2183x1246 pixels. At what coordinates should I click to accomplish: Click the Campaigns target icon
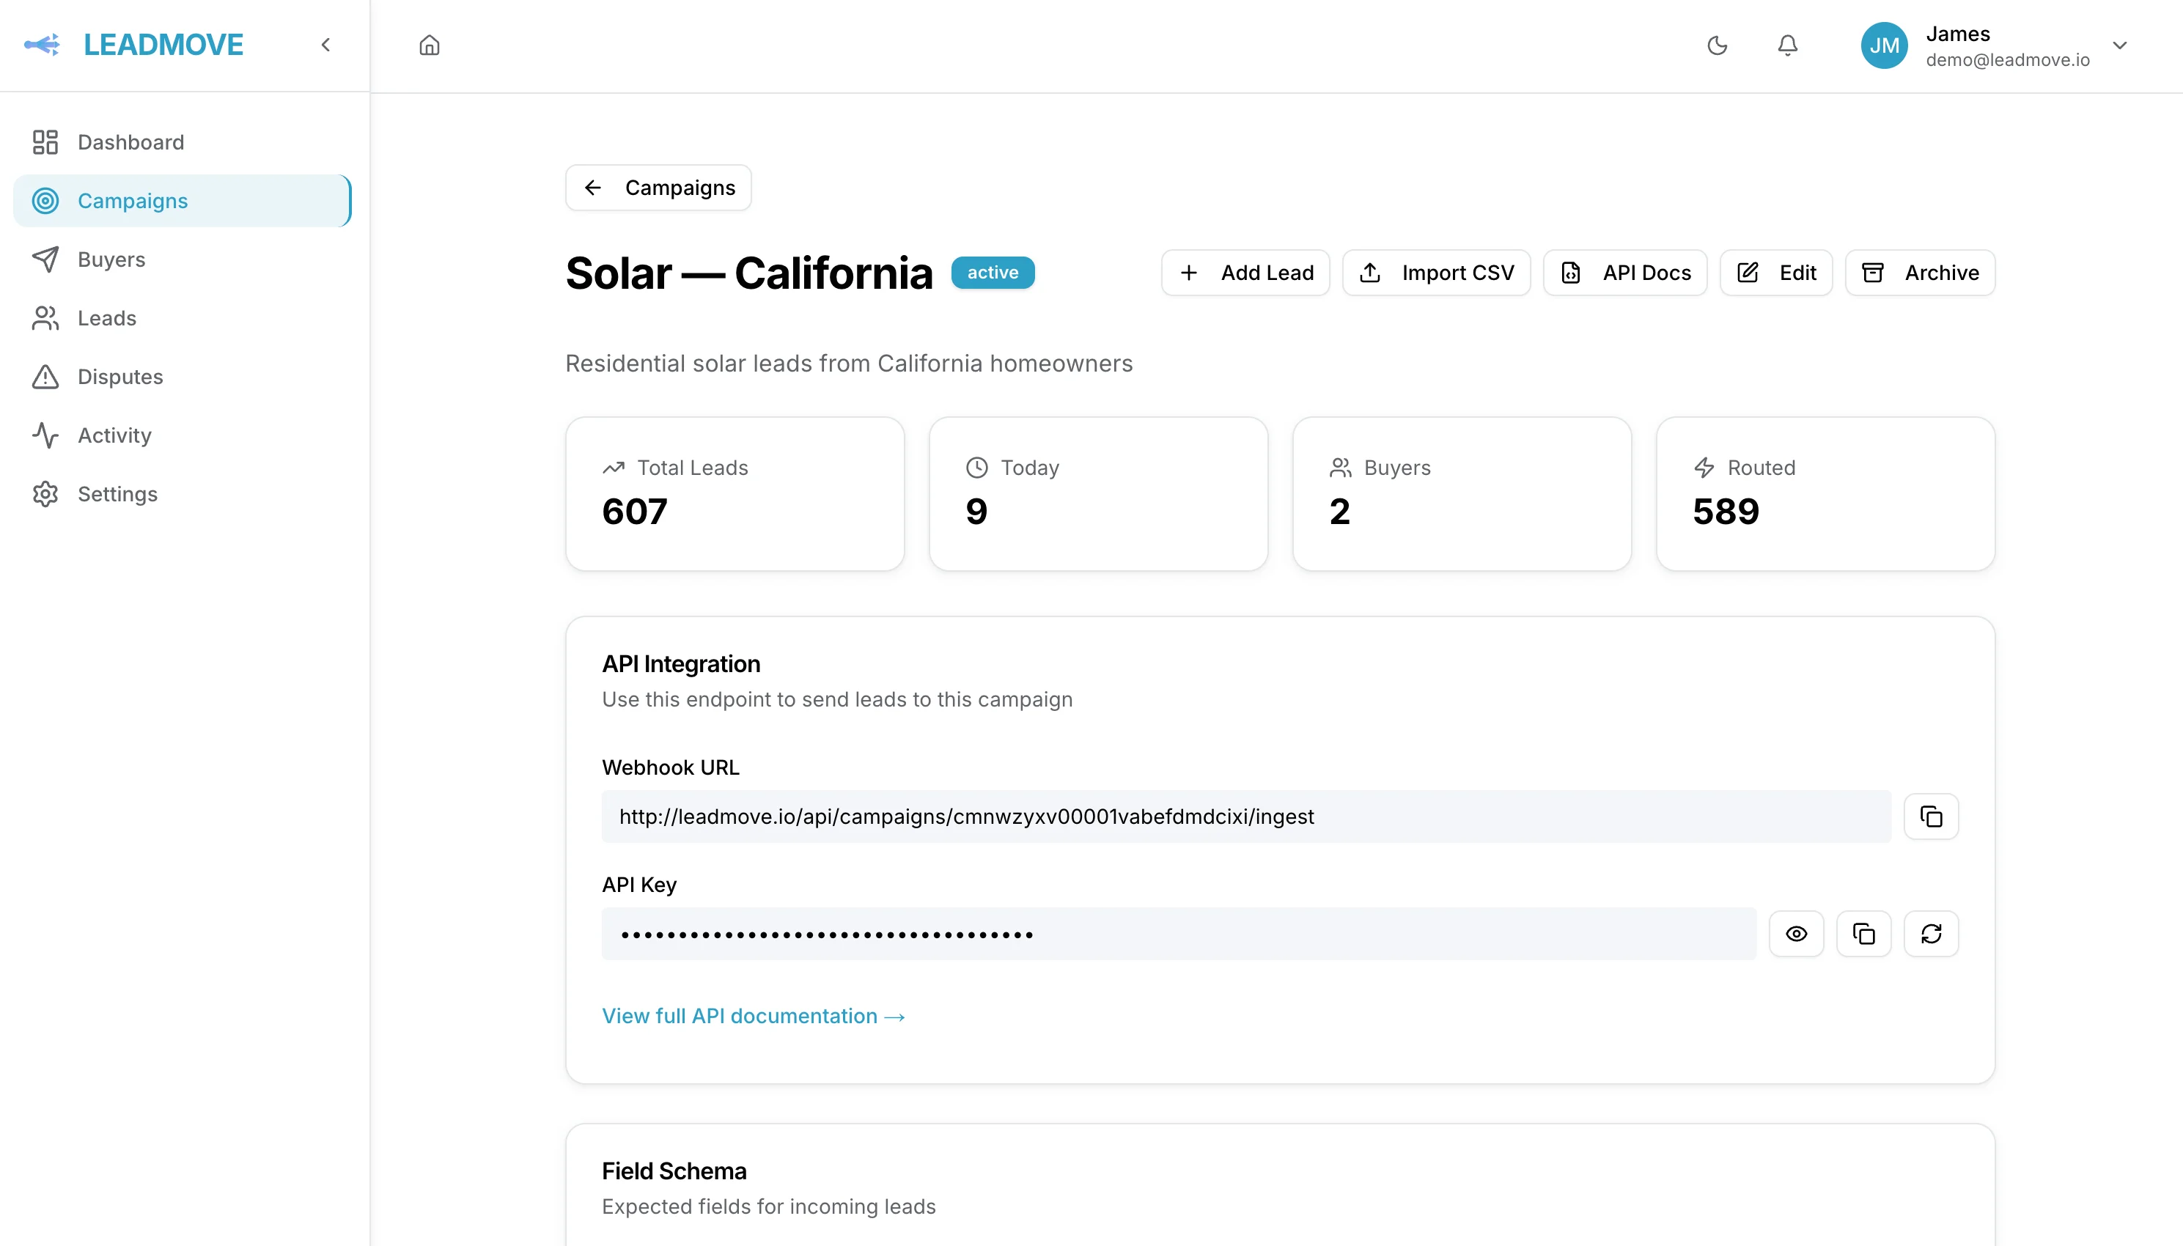tap(45, 201)
